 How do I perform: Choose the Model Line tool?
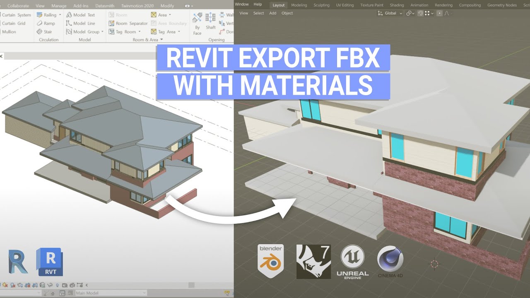pos(80,24)
